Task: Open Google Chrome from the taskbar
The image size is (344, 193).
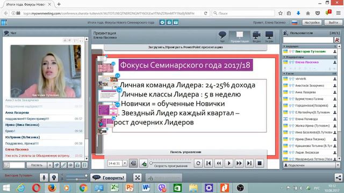Action: point(83,188)
